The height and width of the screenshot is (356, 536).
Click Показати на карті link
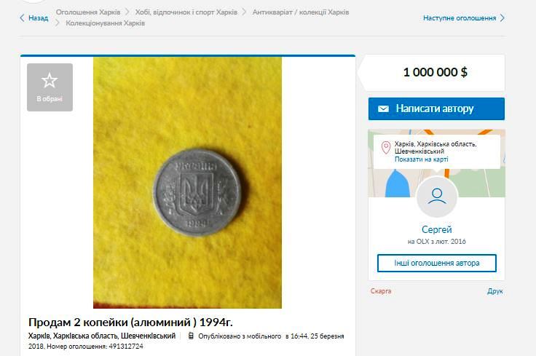422,159
